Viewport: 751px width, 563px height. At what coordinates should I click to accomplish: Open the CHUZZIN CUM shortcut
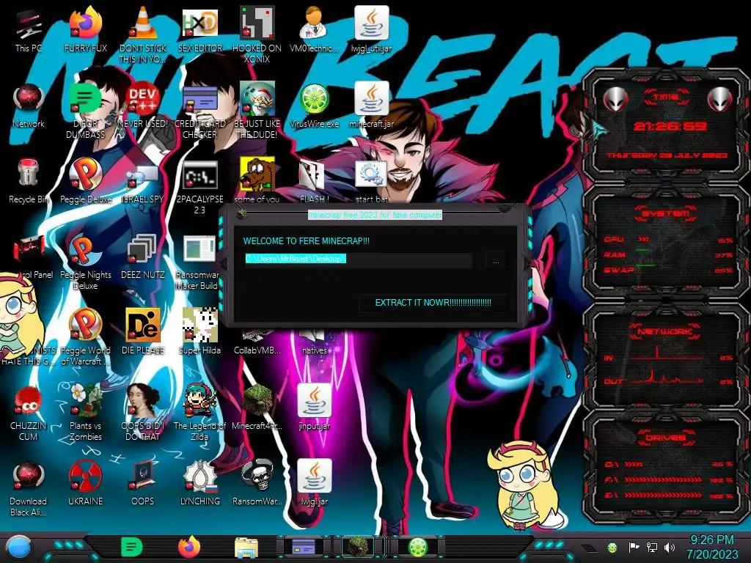coord(29,412)
